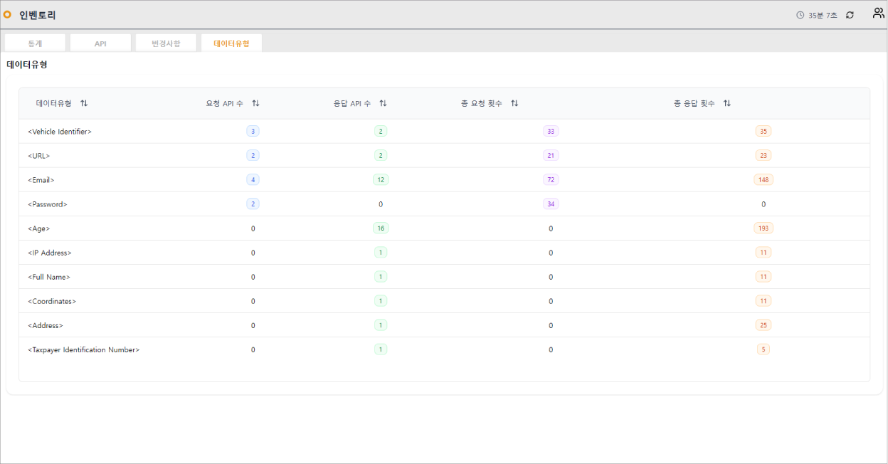Click the <Taxpayer Identification Number> row
The image size is (888, 464).
[x=84, y=350]
